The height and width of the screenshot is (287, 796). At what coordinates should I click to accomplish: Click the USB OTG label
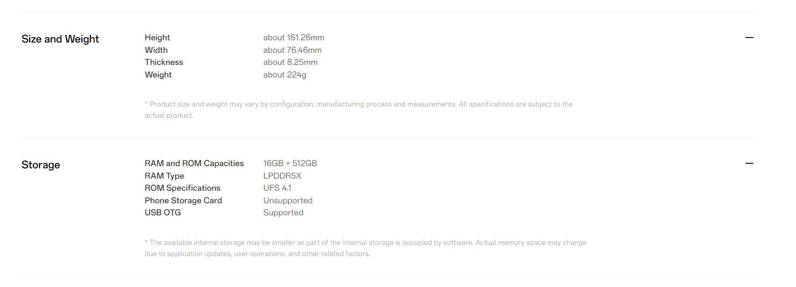(163, 213)
